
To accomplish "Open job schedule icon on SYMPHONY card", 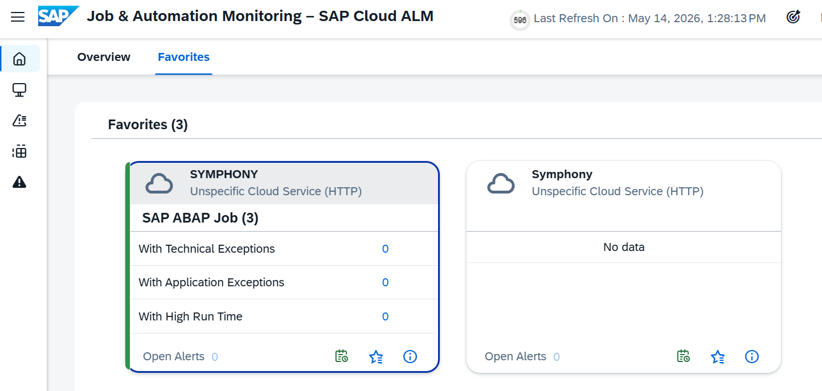I will 341,356.
